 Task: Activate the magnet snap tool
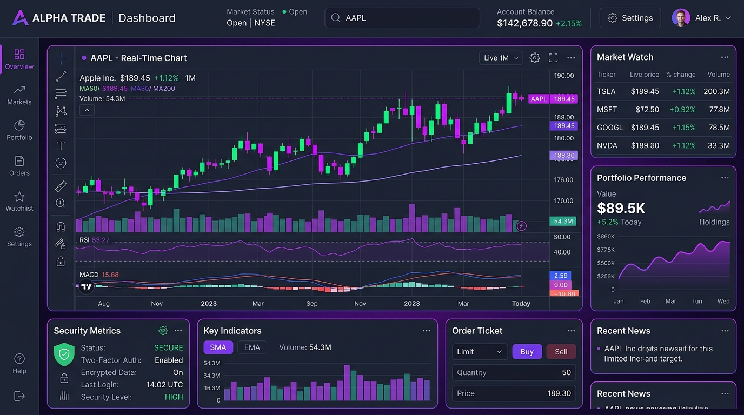(61, 226)
